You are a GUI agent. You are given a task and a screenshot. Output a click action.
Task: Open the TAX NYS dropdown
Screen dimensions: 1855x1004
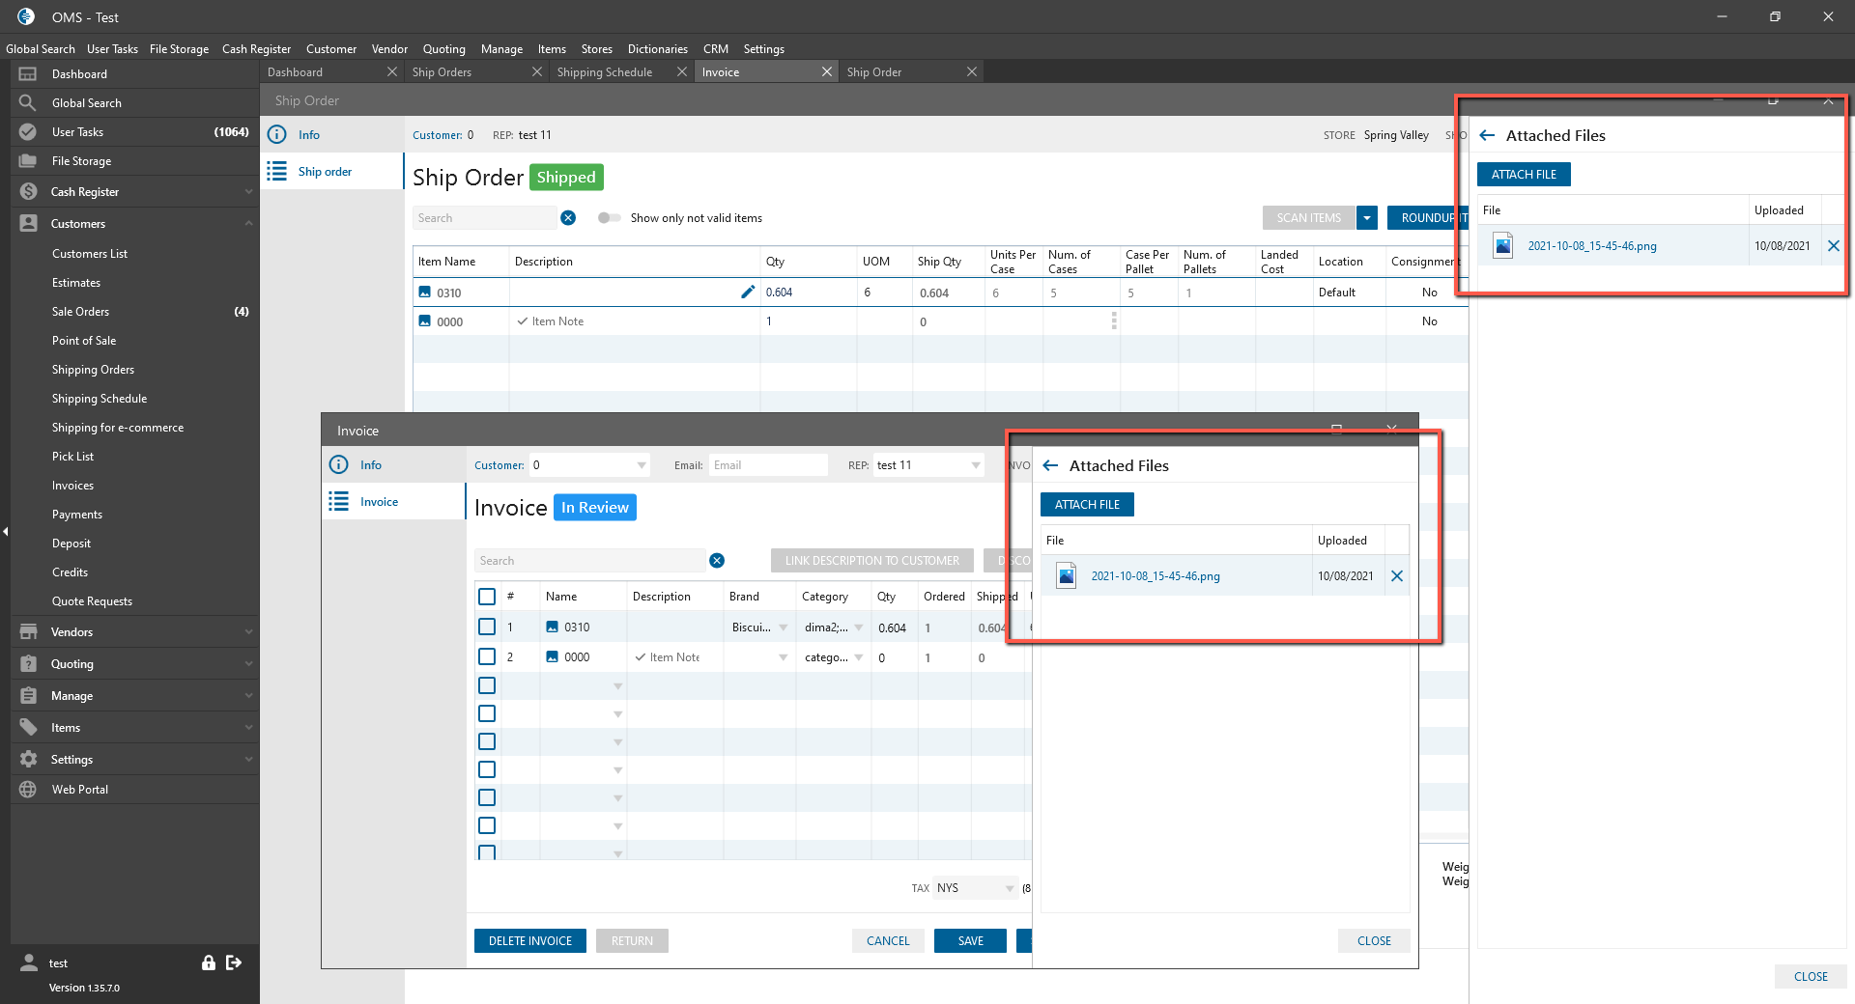[1009, 888]
